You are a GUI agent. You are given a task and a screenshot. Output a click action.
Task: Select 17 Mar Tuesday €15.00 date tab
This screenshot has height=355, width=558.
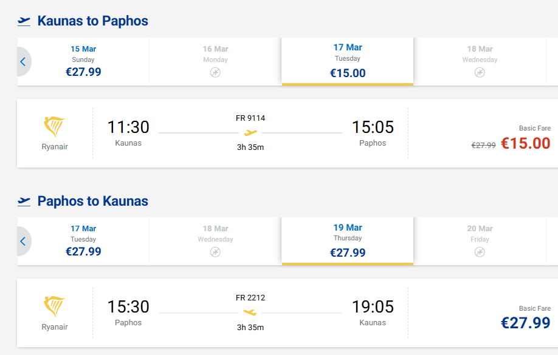point(348,61)
